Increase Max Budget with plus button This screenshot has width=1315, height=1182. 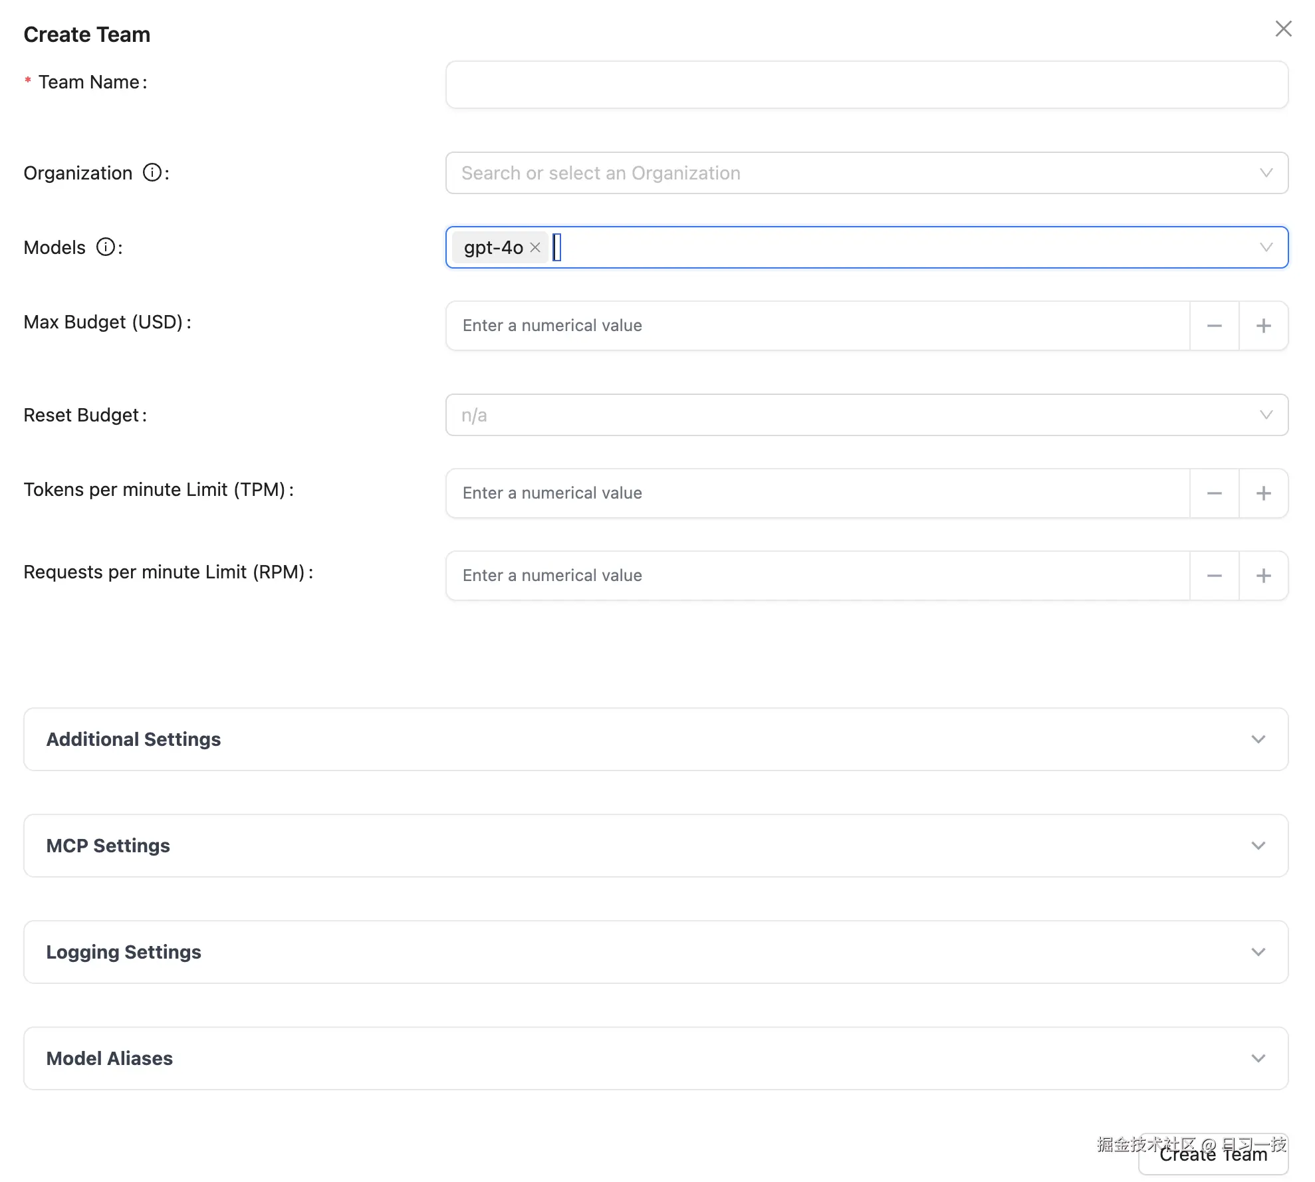1263,326
